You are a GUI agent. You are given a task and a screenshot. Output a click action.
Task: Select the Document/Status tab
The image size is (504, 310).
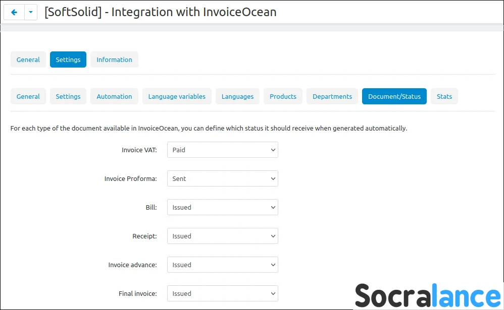click(394, 97)
